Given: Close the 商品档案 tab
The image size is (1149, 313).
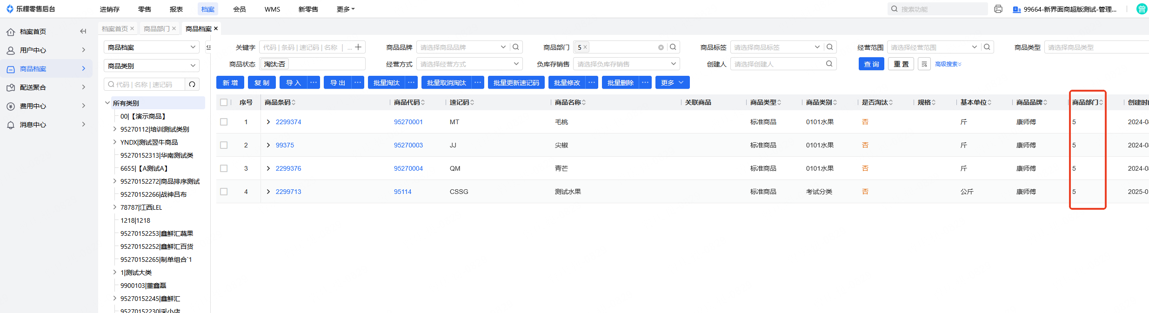Looking at the screenshot, I should click(216, 29).
